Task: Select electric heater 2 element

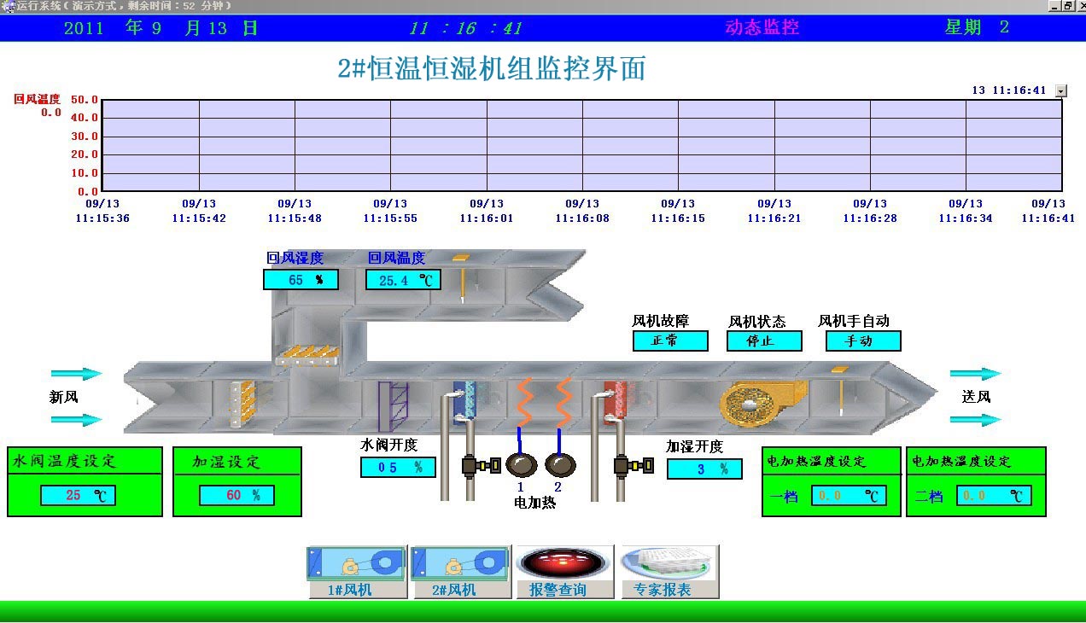Action: coord(560,465)
